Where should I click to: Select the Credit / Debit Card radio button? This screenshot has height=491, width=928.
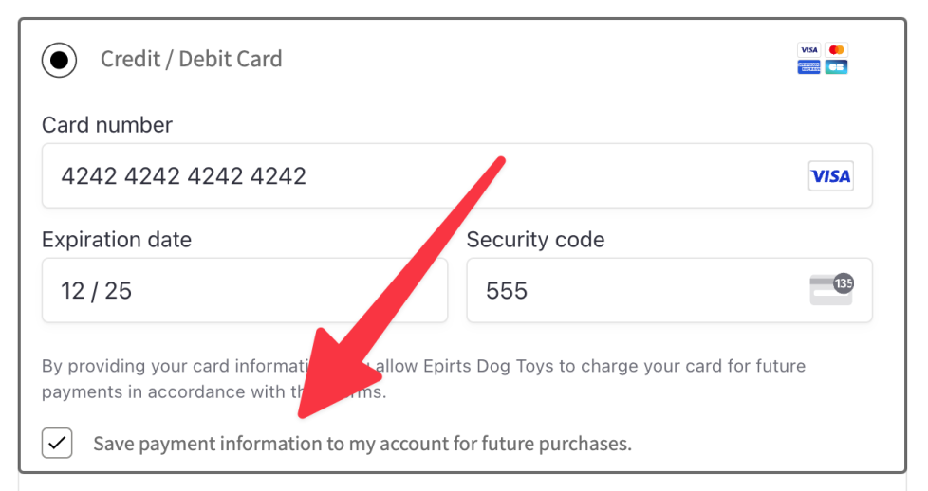click(x=60, y=60)
